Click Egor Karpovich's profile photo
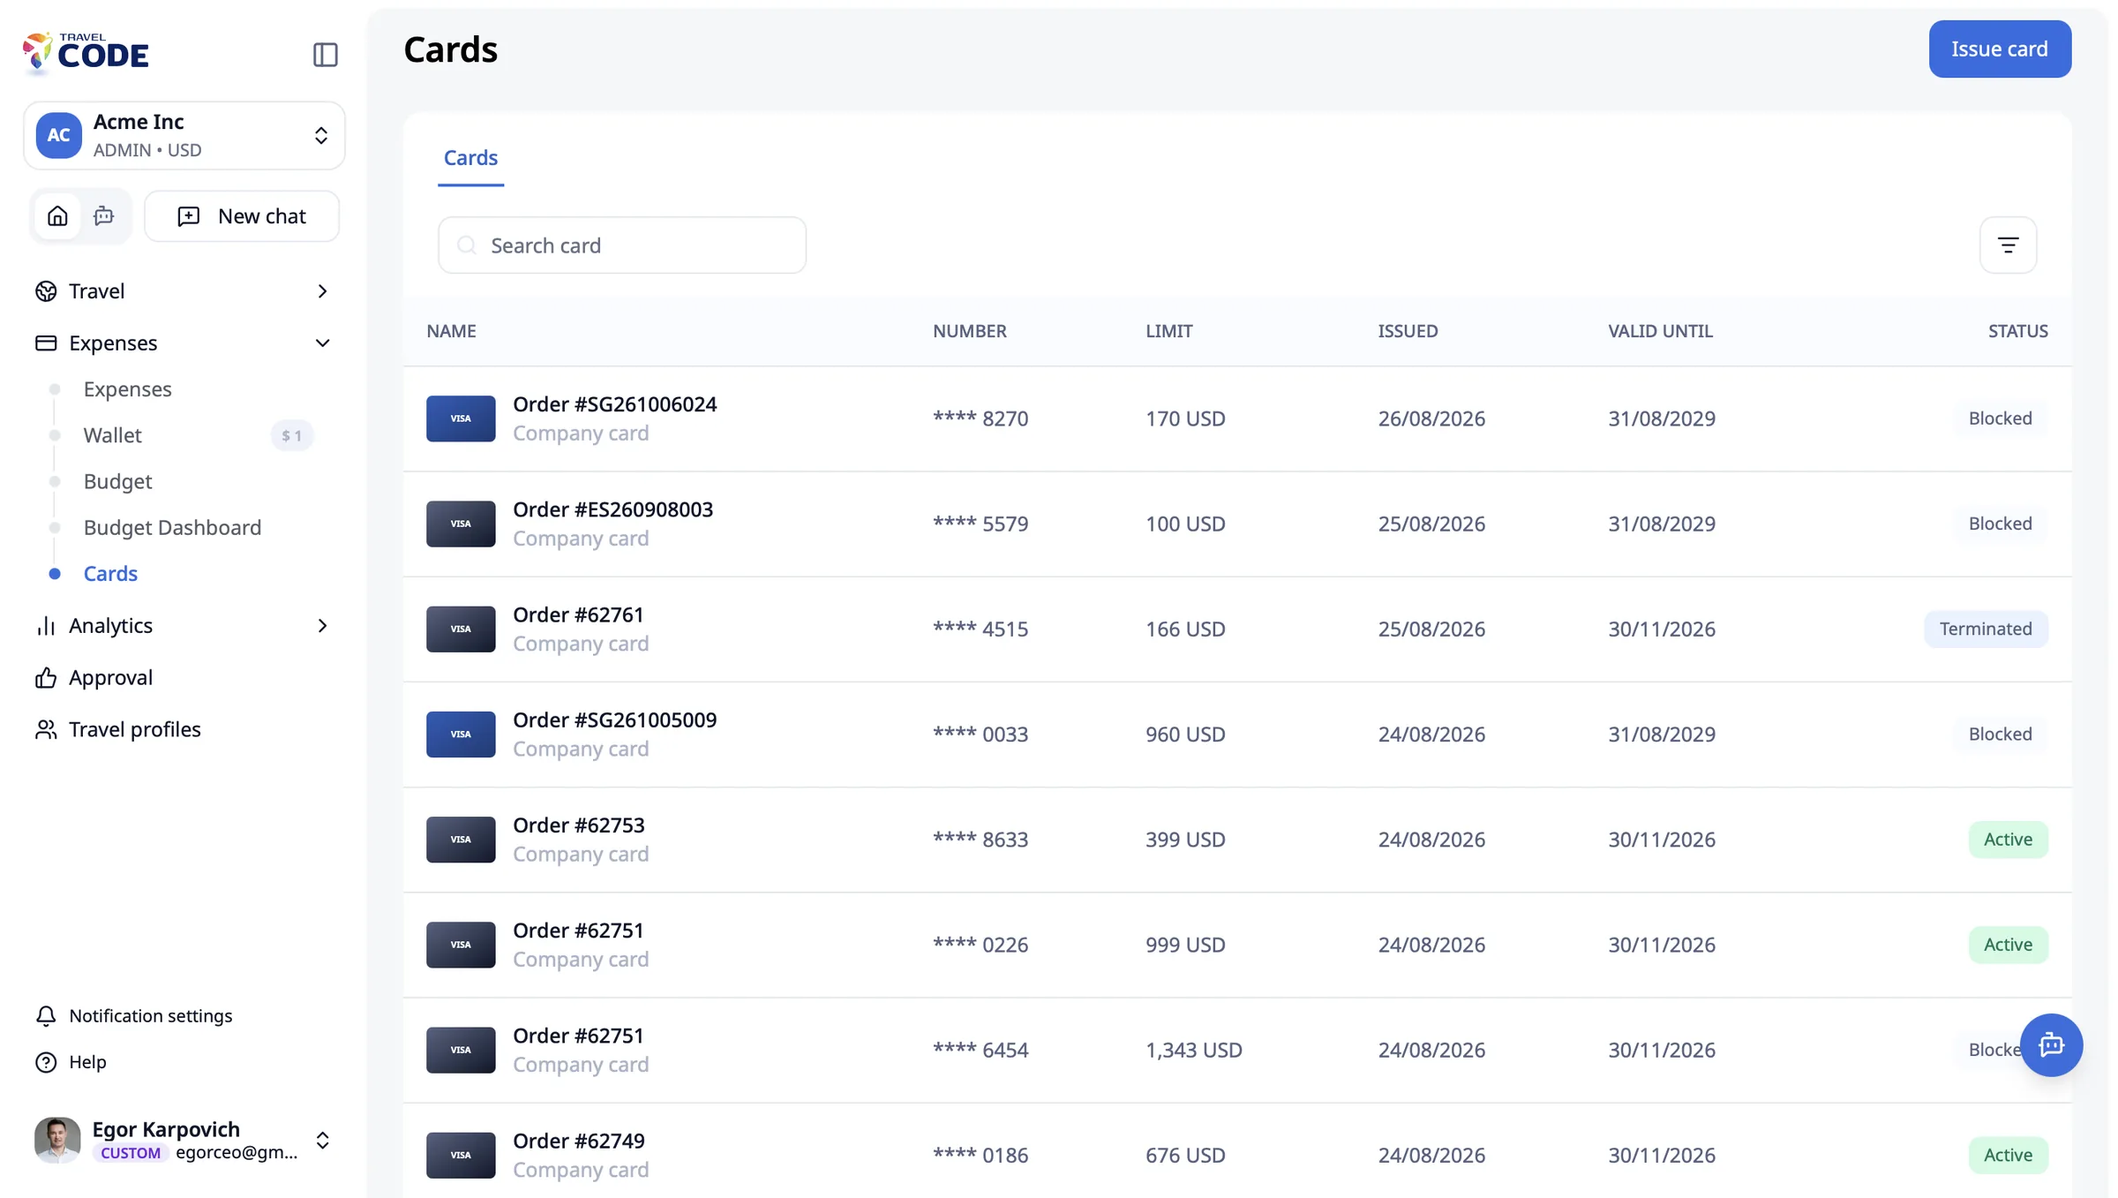2118x1198 pixels. pyautogui.click(x=57, y=1140)
